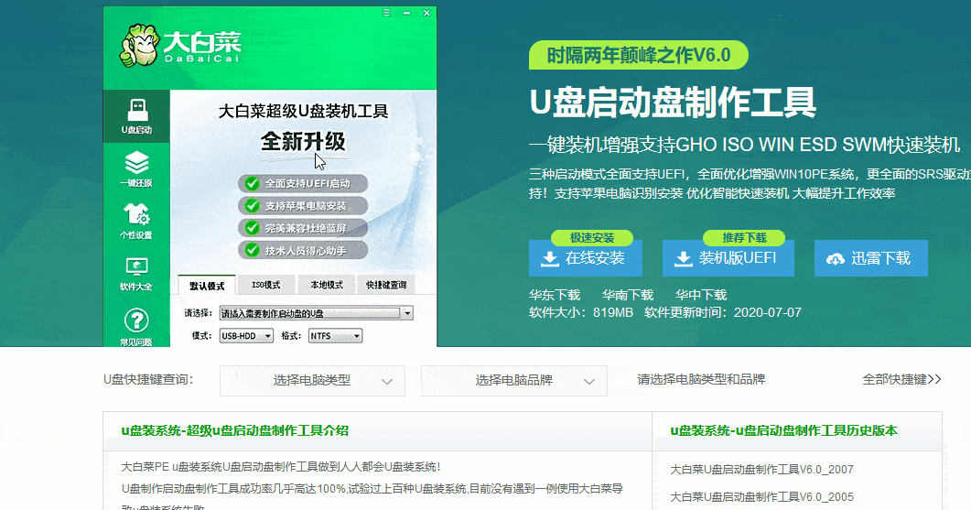Click the U盘启动盘制作工具 title
This screenshot has width=971, height=510.
pos(673,103)
